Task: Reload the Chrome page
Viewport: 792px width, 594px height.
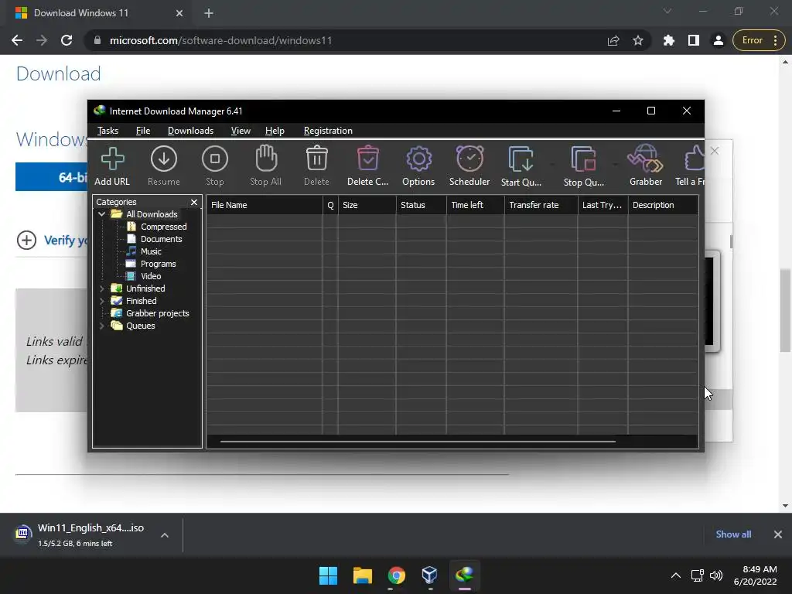Action: [67, 40]
